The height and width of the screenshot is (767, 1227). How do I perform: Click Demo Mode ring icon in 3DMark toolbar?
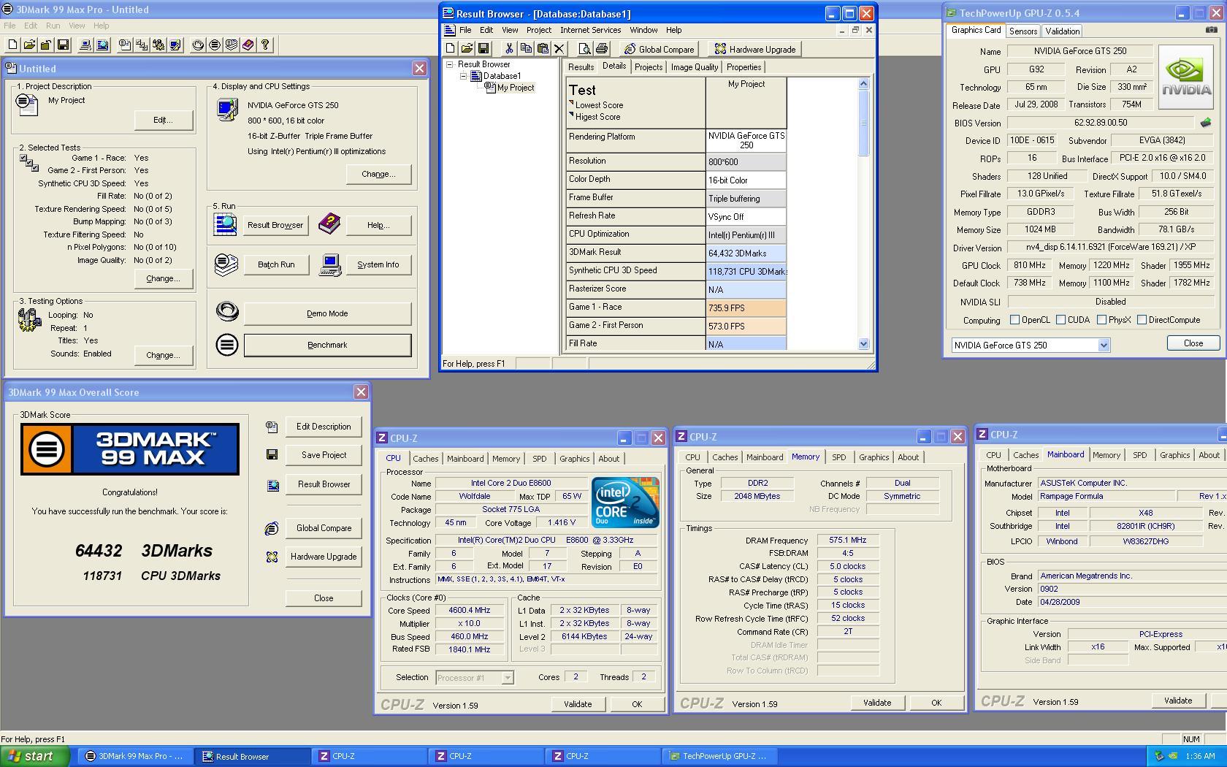point(198,45)
